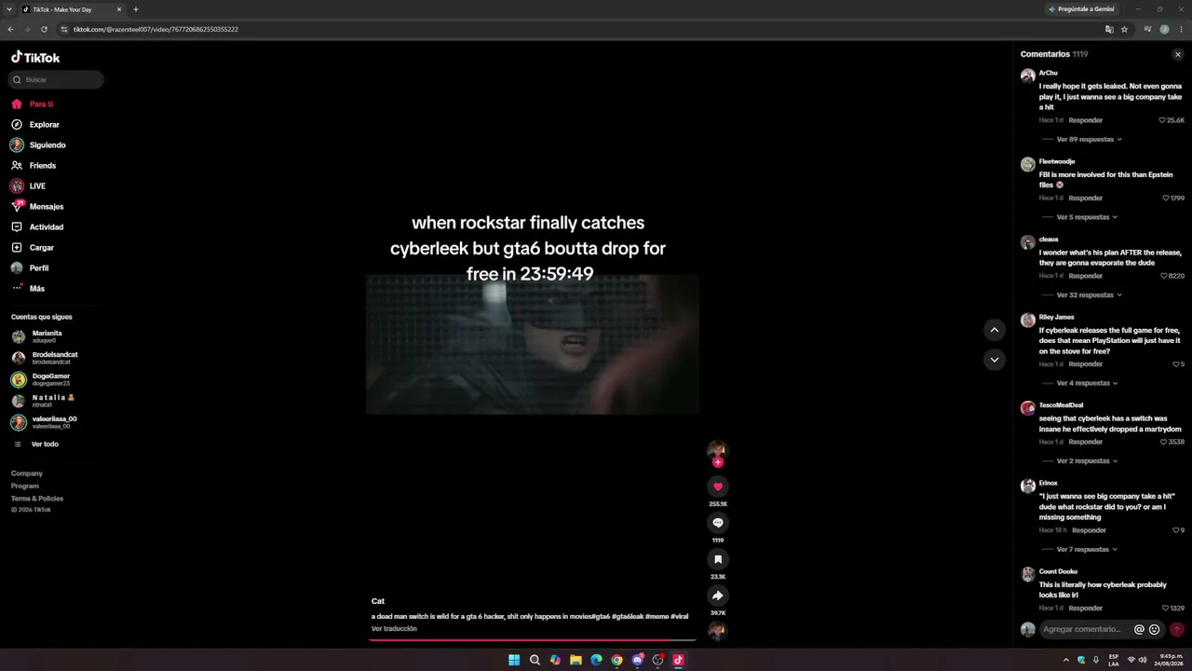Expand Ver 4 respuestas
Screen dimensions: 1192x671
tap(1087, 383)
